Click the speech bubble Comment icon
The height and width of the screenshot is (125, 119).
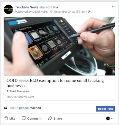pyautogui.click(x=24, y=118)
